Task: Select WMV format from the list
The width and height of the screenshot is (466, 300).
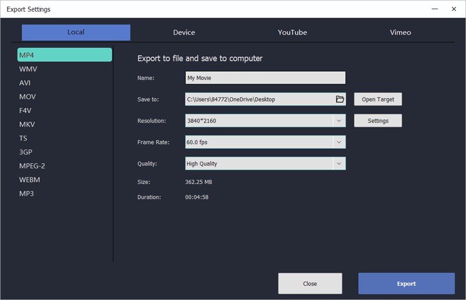Action: [x=28, y=69]
